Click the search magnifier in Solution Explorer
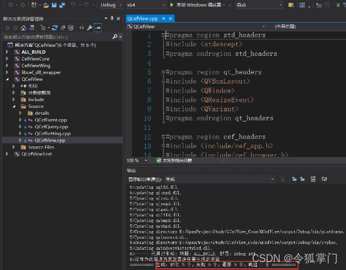 coord(114,37)
